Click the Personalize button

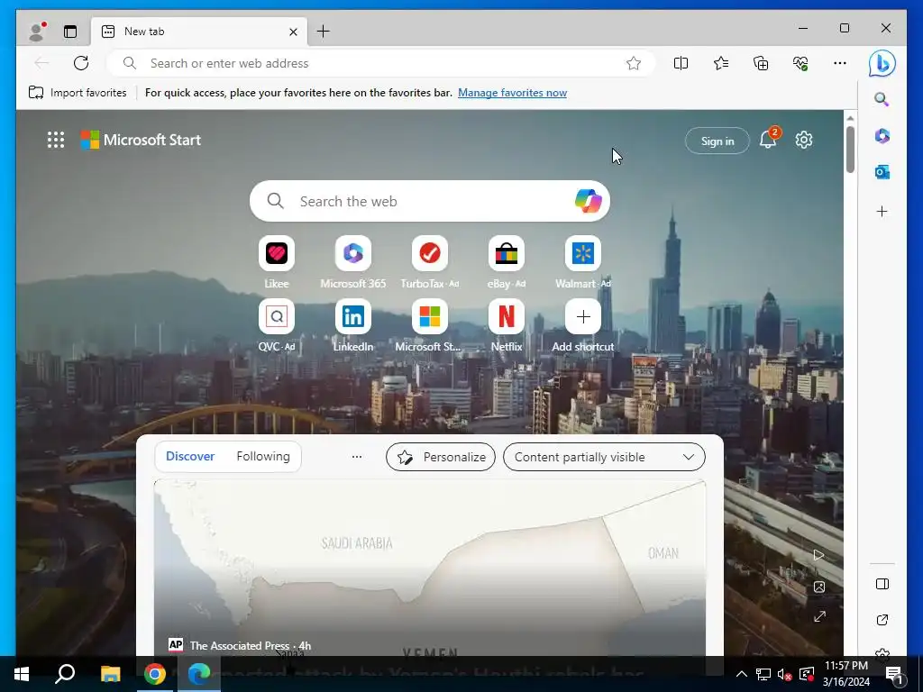440,457
